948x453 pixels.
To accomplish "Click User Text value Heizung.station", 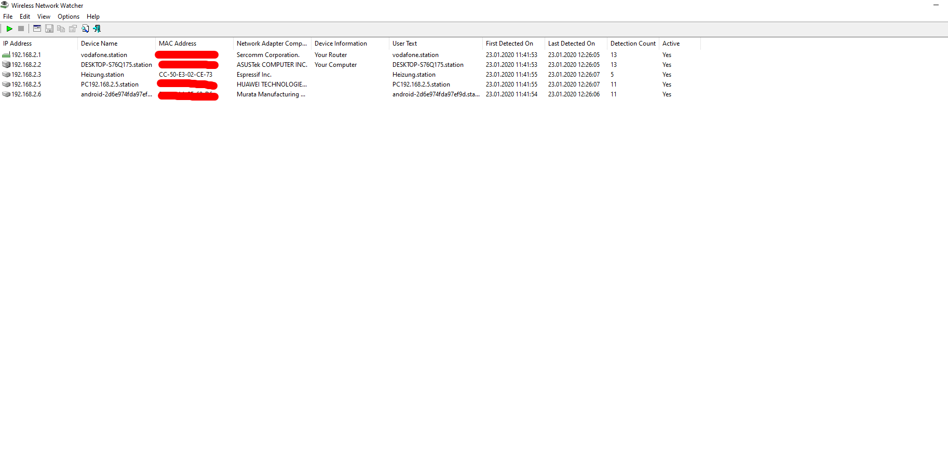I will 414,75.
